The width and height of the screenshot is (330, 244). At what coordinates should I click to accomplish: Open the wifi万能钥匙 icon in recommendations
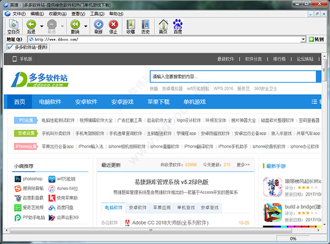pyautogui.click(x=52, y=179)
